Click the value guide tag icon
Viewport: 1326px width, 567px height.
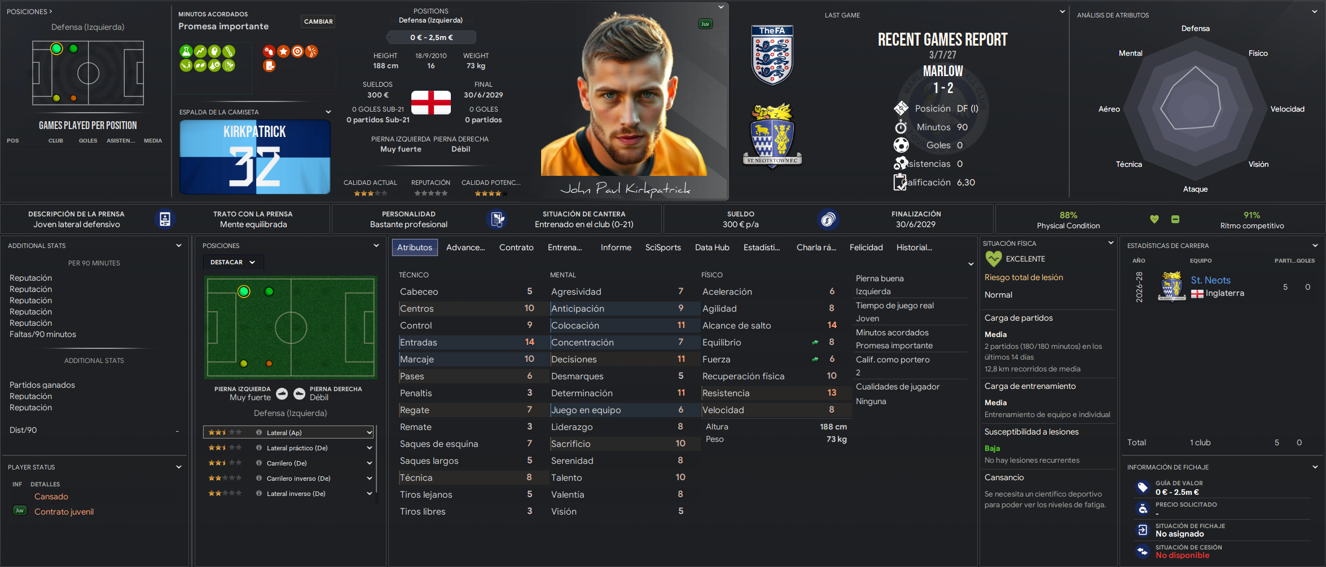point(1143,487)
